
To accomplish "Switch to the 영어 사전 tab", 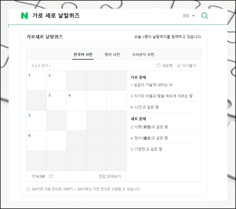I will [x=112, y=55].
